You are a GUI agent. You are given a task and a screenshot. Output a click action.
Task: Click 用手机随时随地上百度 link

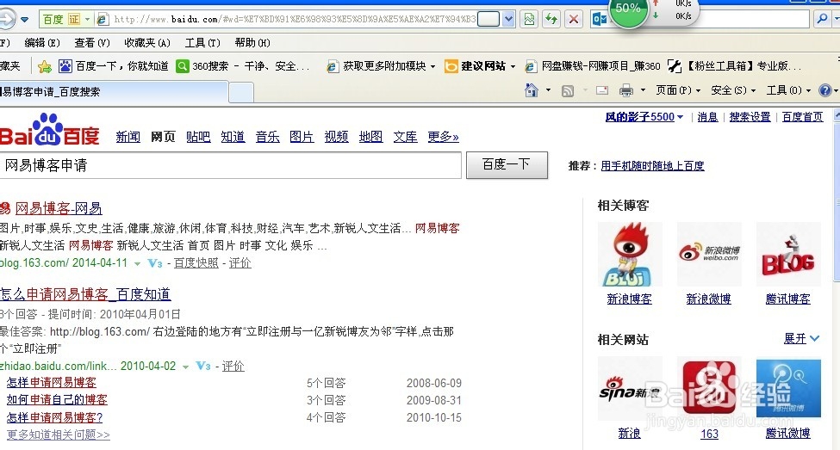click(652, 166)
